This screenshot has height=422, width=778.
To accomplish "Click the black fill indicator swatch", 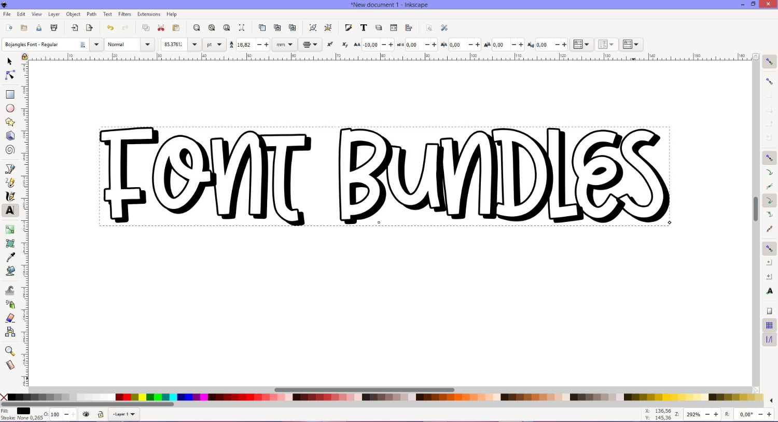I will click(23, 411).
